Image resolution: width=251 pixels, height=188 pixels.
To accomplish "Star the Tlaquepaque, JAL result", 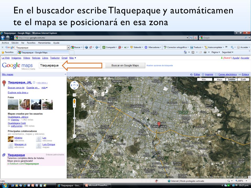I will [x=34, y=83].
